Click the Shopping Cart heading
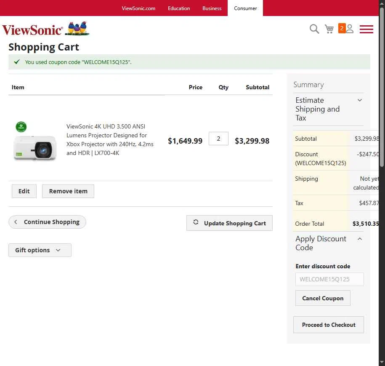Viewport: 385px width, 366px height. (x=44, y=47)
